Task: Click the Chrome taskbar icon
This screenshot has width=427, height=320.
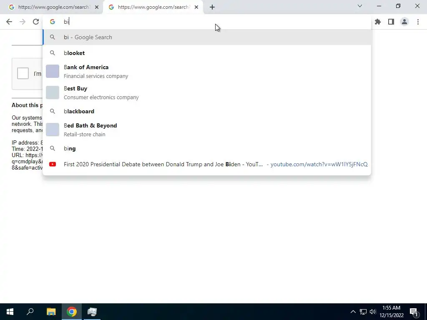Action: [72, 312]
